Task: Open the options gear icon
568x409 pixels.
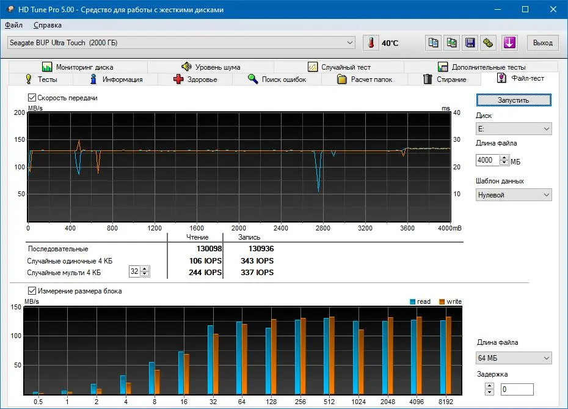Action: tap(488, 43)
